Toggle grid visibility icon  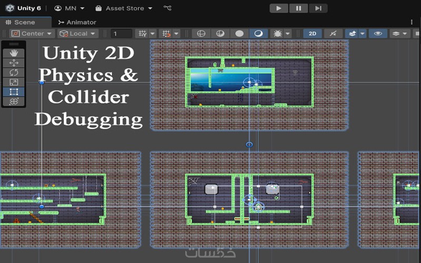pos(142,34)
